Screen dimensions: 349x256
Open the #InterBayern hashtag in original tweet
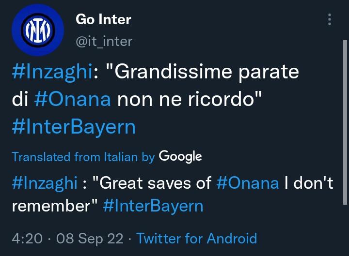pos(73,126)
